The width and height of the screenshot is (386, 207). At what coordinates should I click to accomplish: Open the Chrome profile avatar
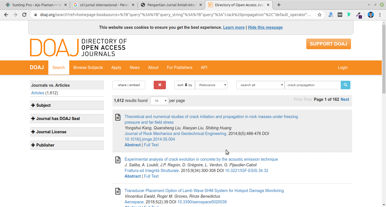371,15
